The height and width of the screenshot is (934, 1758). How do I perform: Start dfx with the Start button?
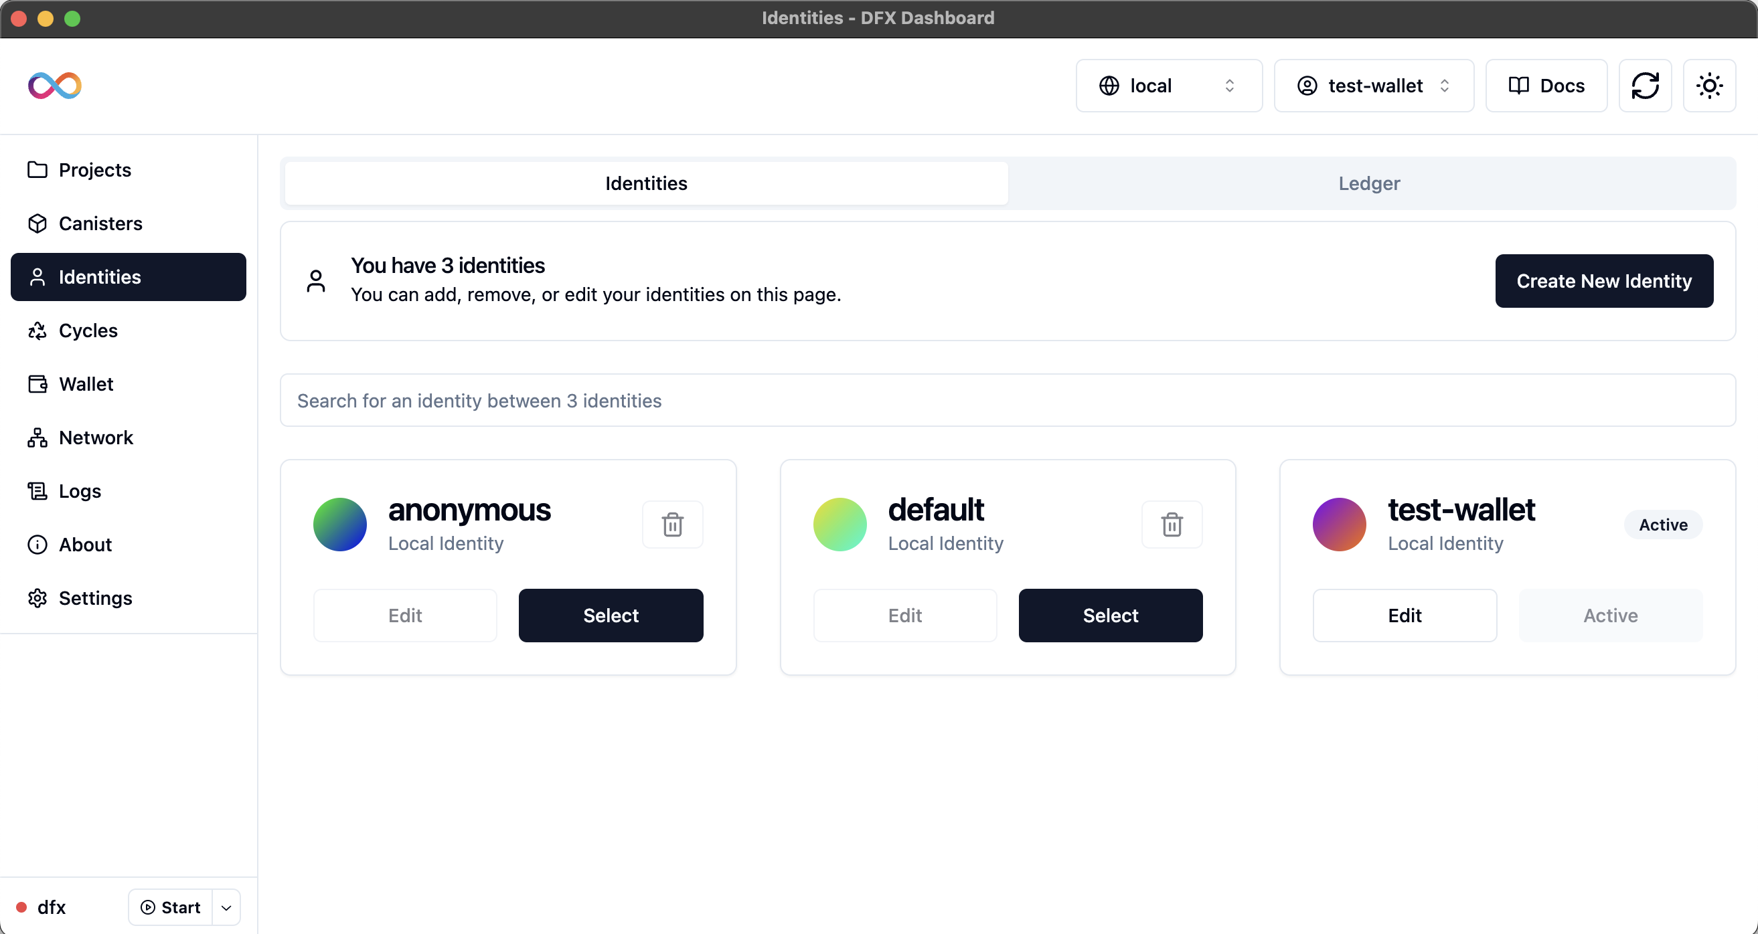pos(171,907)
